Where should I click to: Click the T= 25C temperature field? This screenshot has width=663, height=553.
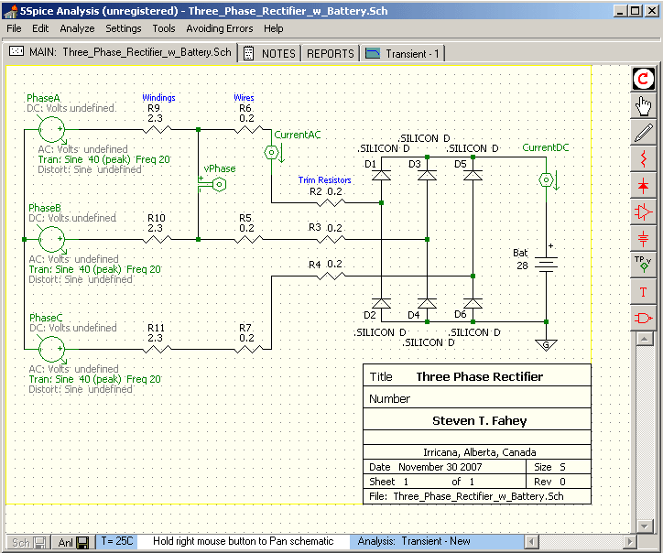point(117,542)
